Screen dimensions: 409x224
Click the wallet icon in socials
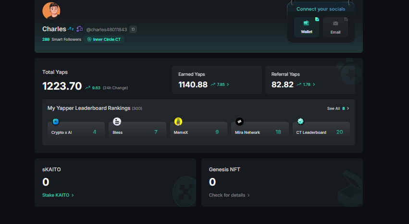[x=306, y=23]
